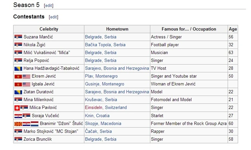
Task: Click the Montenegro flag beside Ekrem Jevrić
Action: click(18, 77)
